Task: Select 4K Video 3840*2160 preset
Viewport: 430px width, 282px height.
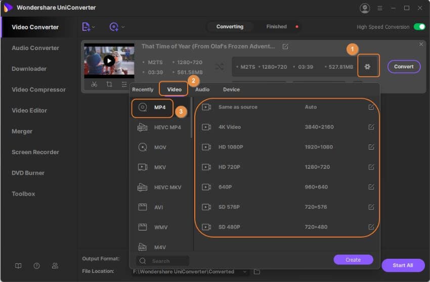Action: coord(287,127)
